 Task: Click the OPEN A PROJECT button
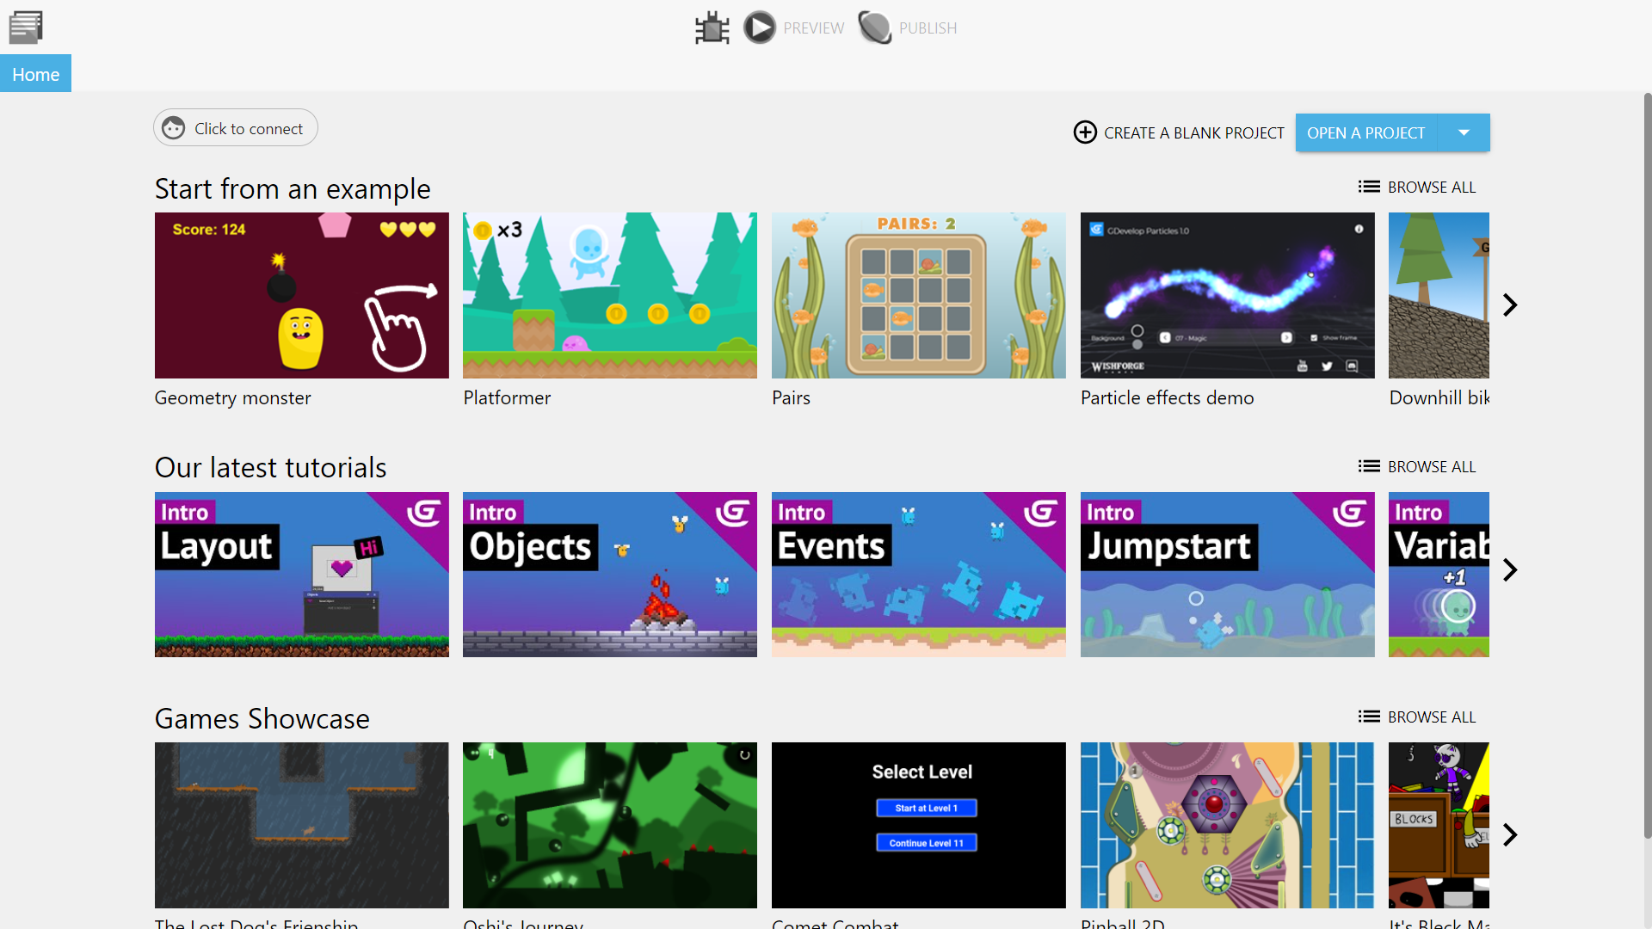[1366, 132]
